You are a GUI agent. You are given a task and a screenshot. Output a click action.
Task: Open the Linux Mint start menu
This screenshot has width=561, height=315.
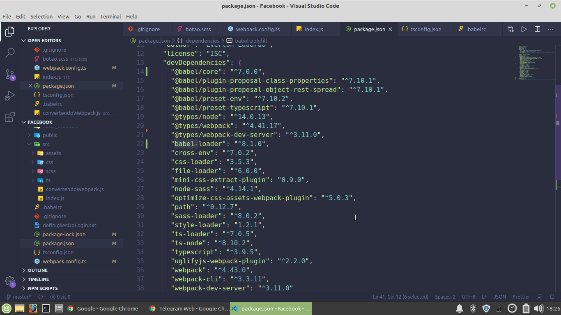[x=6, y=308]
